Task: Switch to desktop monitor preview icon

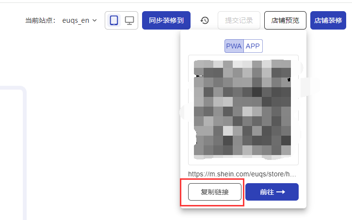Action: tap(129, 20)
